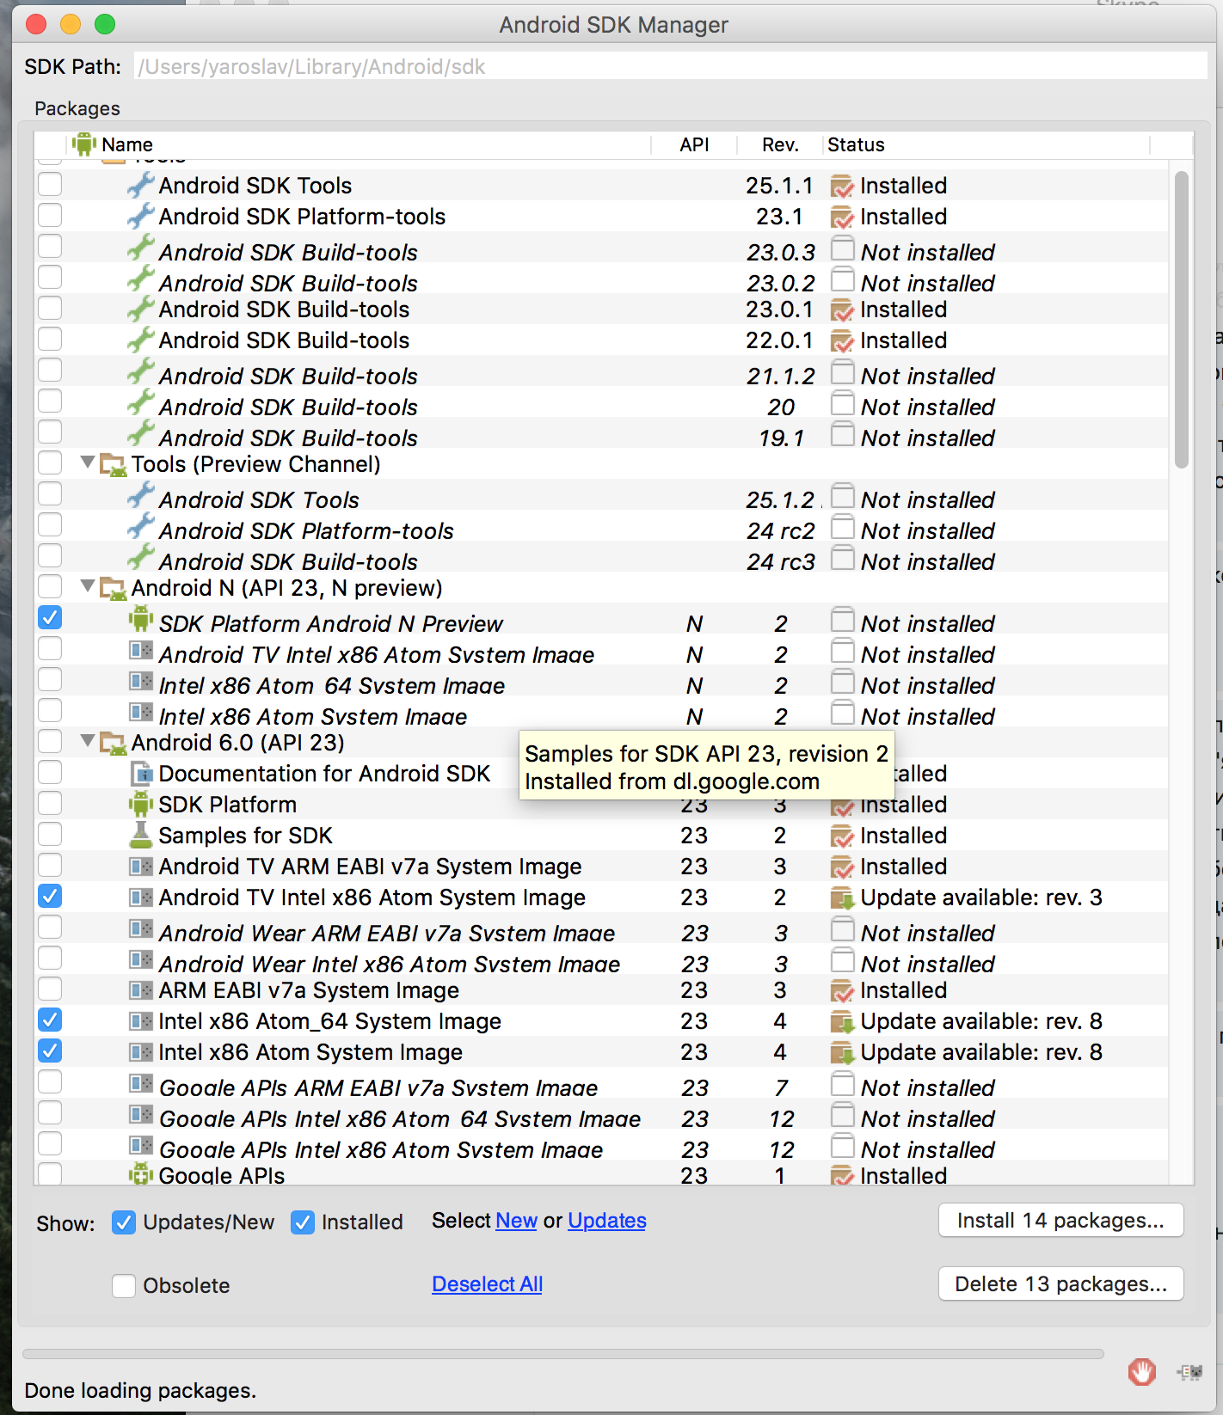The height and width of the screenshot is (1415, 1223).
Task: Click the Tools (Preview Channel) folder icon
Action: (113, 464)
